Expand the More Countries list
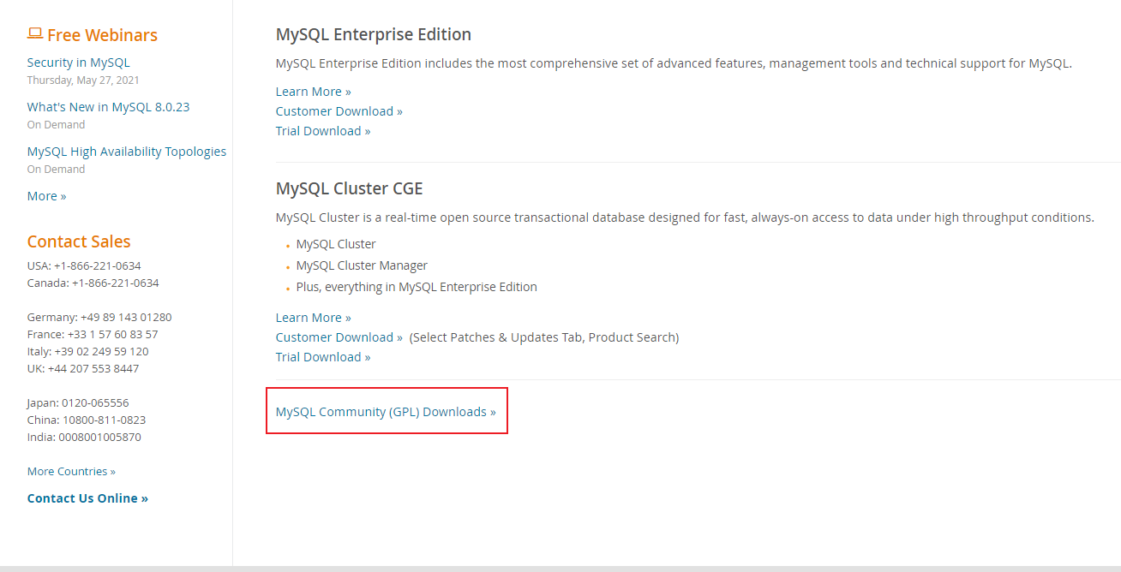The width and height of the screenshot is (1121, 572). point(70,471)
